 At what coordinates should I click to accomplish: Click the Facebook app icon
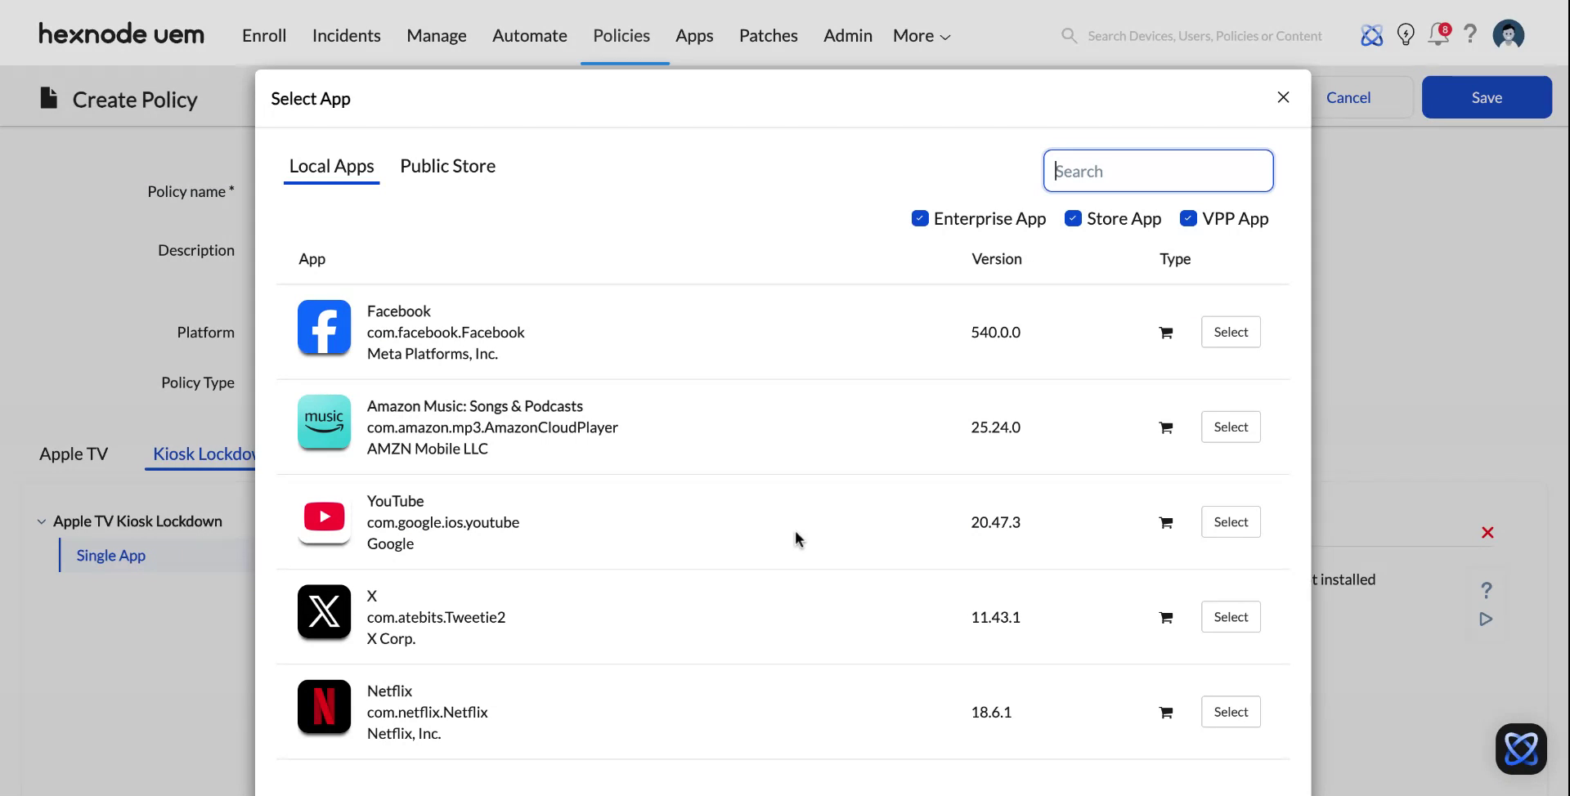point(324,327)
